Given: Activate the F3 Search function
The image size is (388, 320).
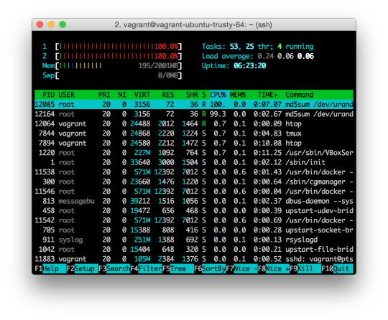Looking at the screenshot, I should pos(114,268).
